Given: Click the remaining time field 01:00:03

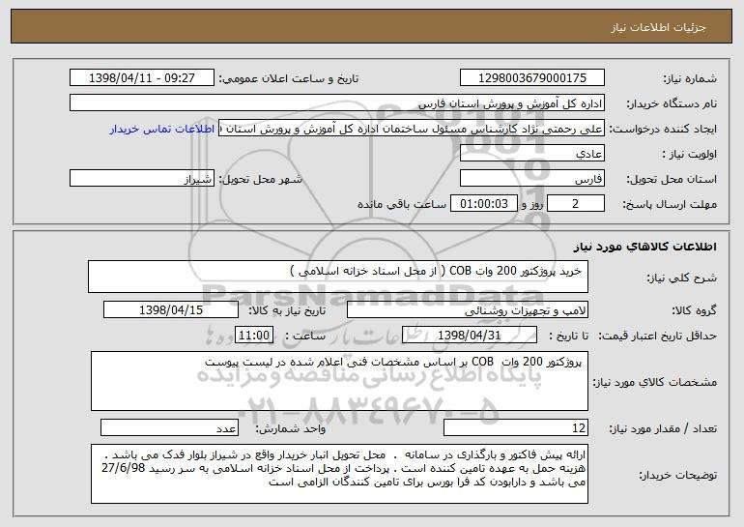Looking at the screenshot, I should (483, 204).
